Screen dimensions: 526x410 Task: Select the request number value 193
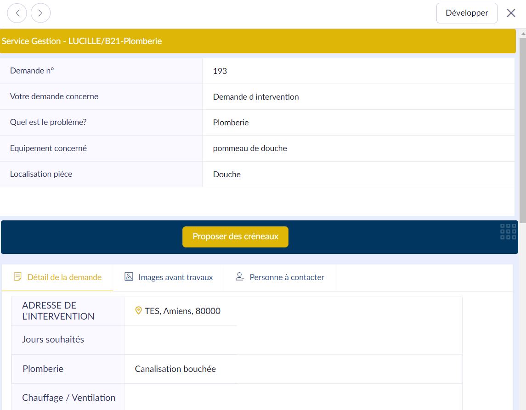(220, 71)
